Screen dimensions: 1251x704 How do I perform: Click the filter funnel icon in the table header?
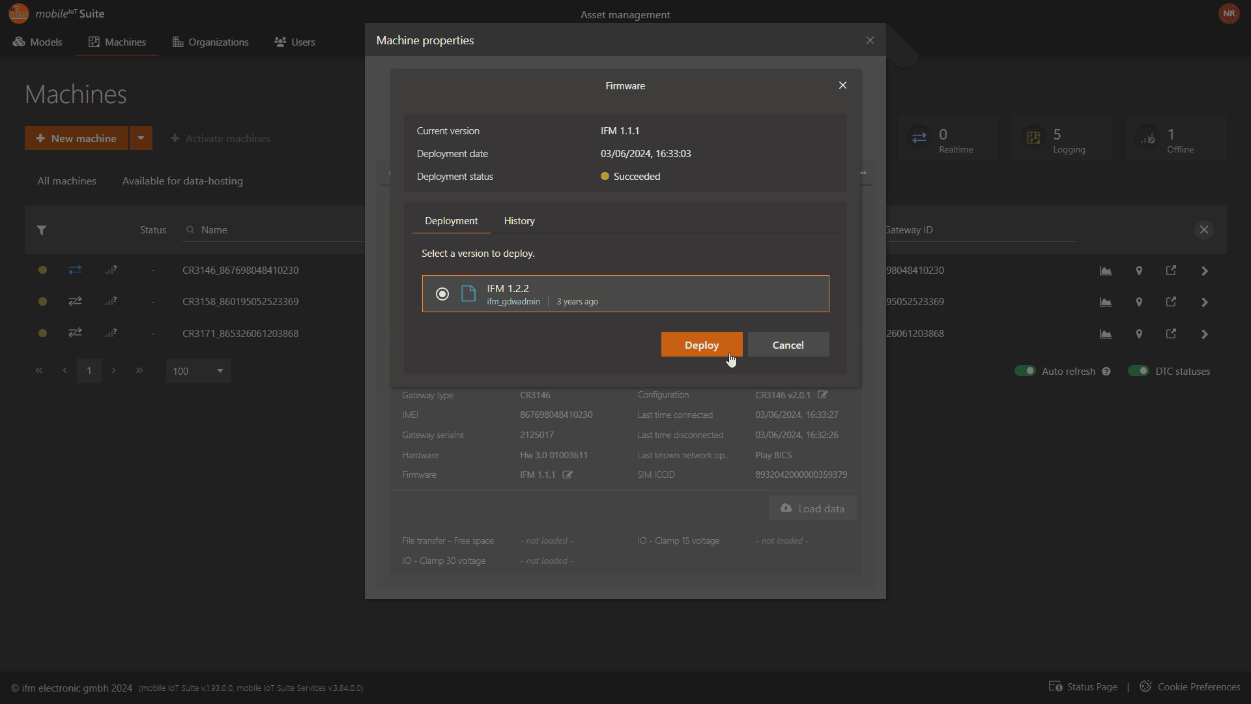coord(42,230)
